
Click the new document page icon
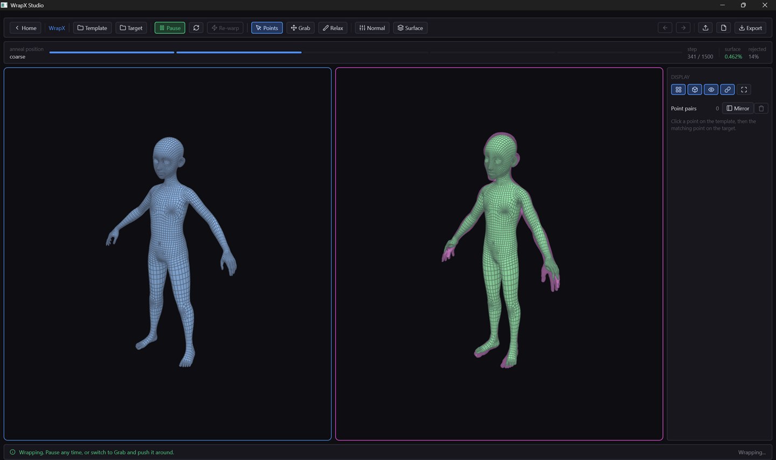[724, 28]
